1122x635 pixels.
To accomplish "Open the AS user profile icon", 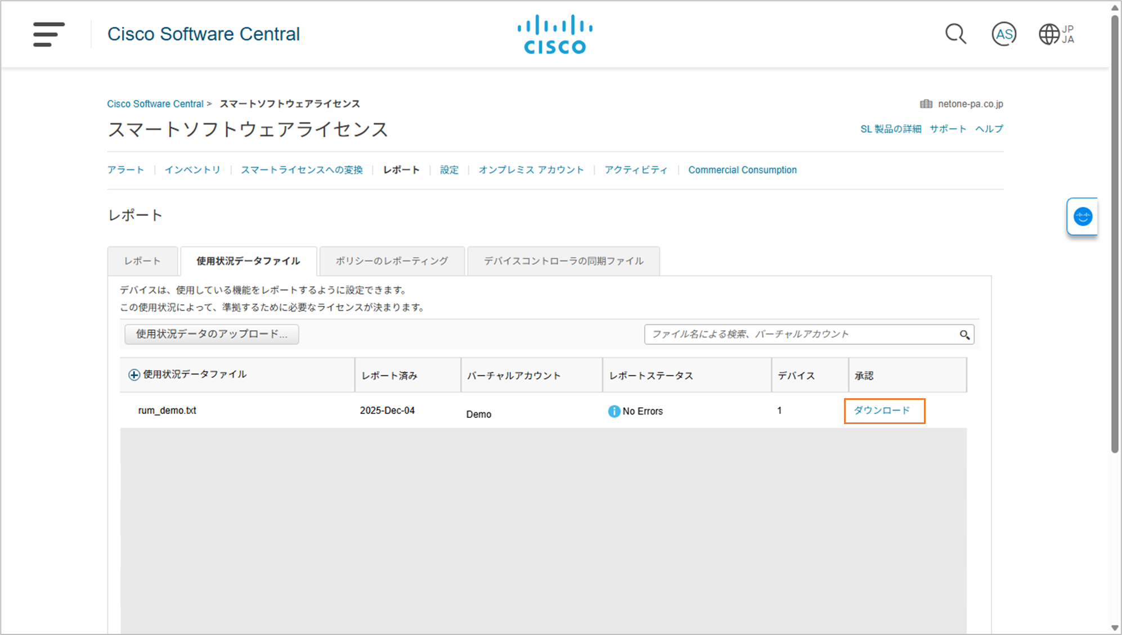I will tap(1004, 34).
